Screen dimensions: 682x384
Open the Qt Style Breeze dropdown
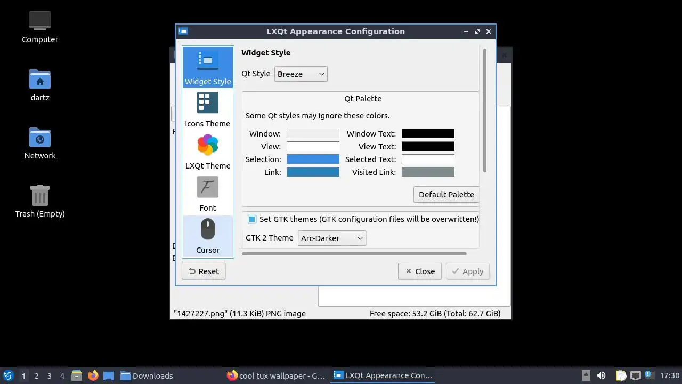[301, 74]
